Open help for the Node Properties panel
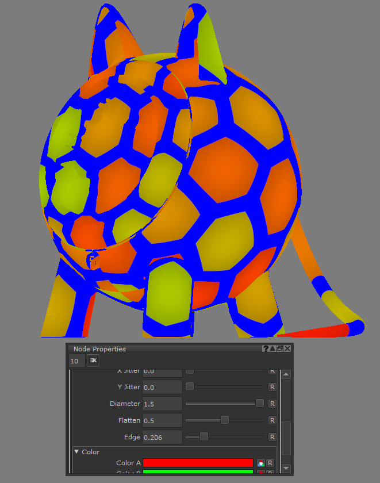Screen dimensions: 380x483 click(x=266, y=348)
